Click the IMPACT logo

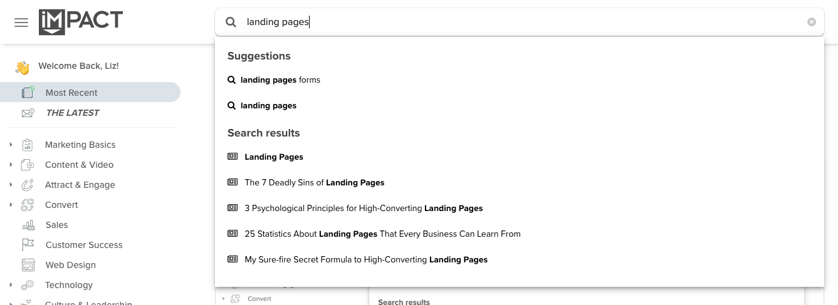[80, 22]
